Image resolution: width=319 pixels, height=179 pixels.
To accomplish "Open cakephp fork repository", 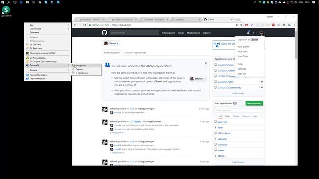I will (x=222, y=139).
